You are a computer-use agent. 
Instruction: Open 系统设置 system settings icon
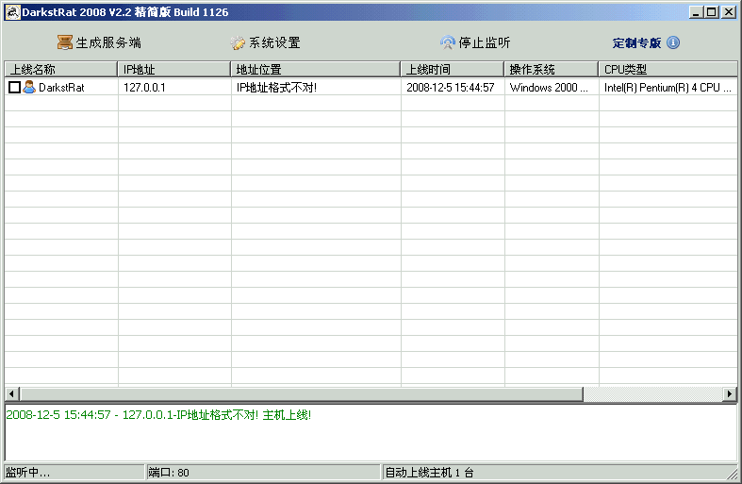238,43
